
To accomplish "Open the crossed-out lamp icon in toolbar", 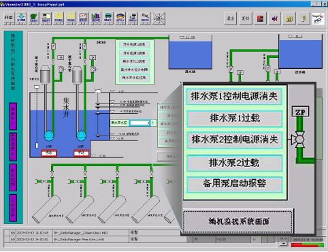I will 159,18.
